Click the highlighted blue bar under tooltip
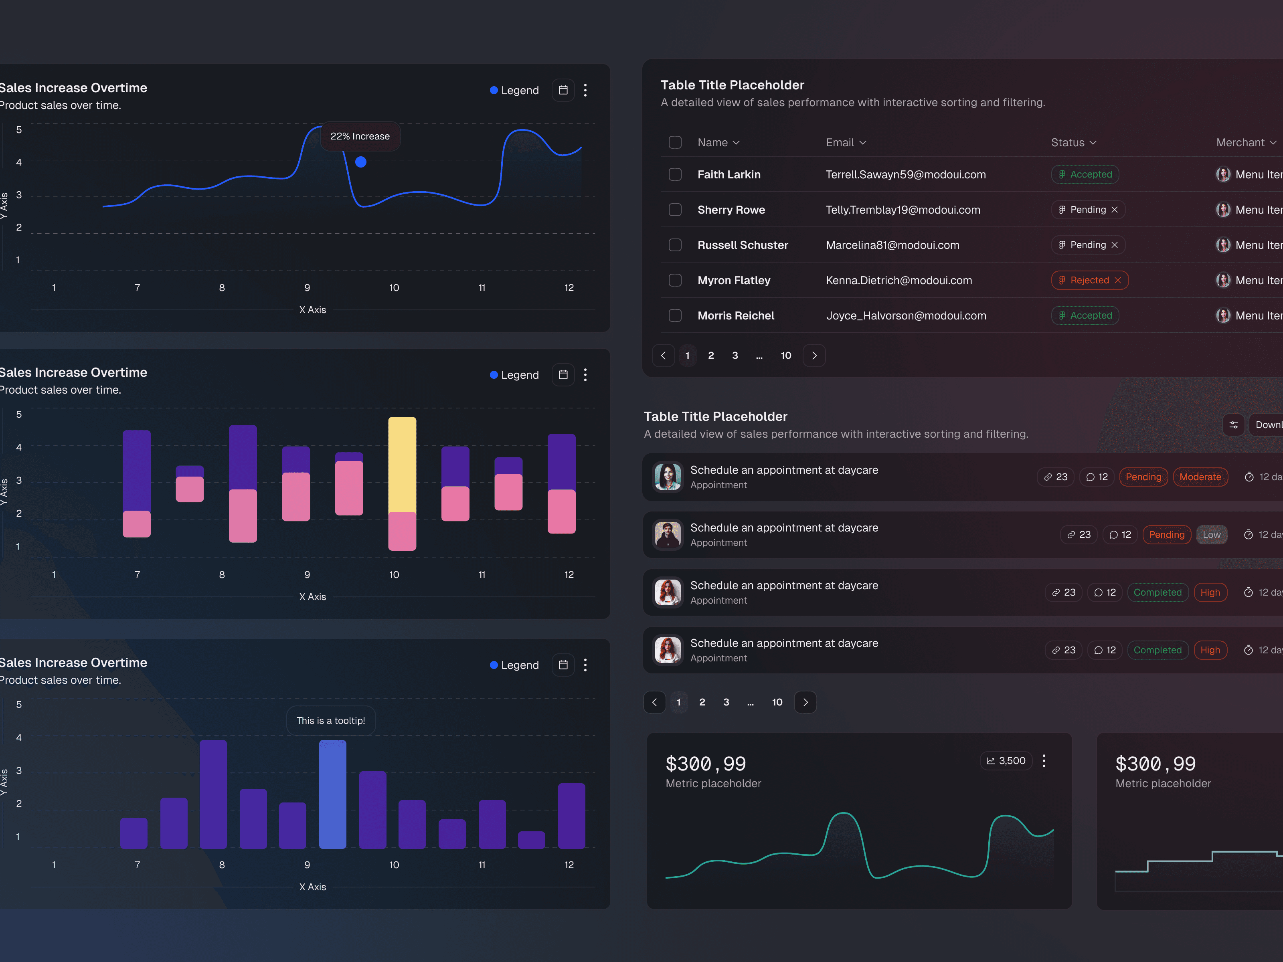Viewport: 1283px width, 962px height. pos(332,794)
